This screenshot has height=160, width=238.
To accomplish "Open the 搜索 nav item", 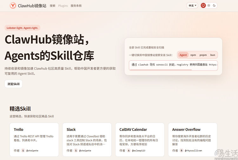I will coord(52,6).
